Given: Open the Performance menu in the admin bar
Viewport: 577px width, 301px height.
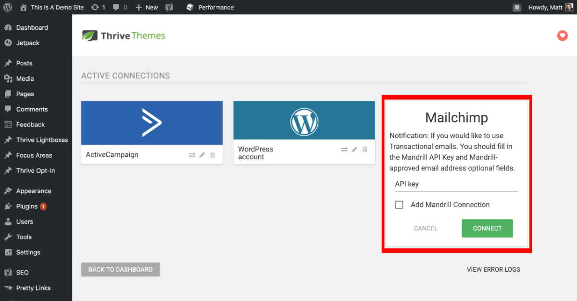Looking at the screenshot, I should pyautogui.click(x=216, y=7).
